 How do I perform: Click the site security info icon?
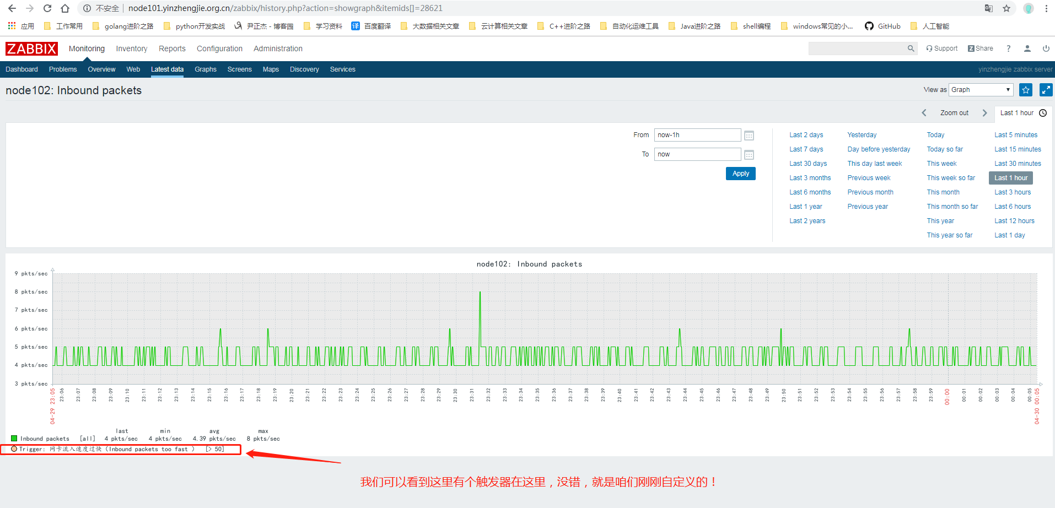click(87, 8)
